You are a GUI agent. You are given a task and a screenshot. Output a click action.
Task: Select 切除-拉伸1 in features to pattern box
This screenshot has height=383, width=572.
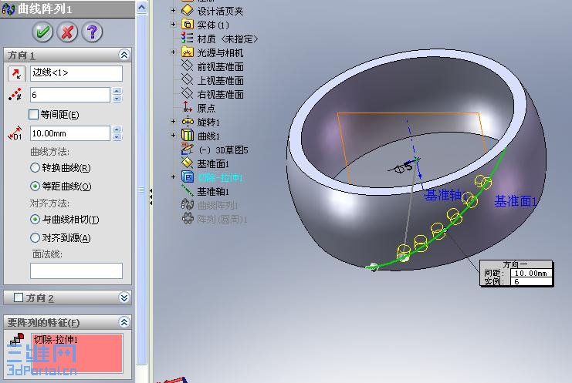click(x=56, y=340)
